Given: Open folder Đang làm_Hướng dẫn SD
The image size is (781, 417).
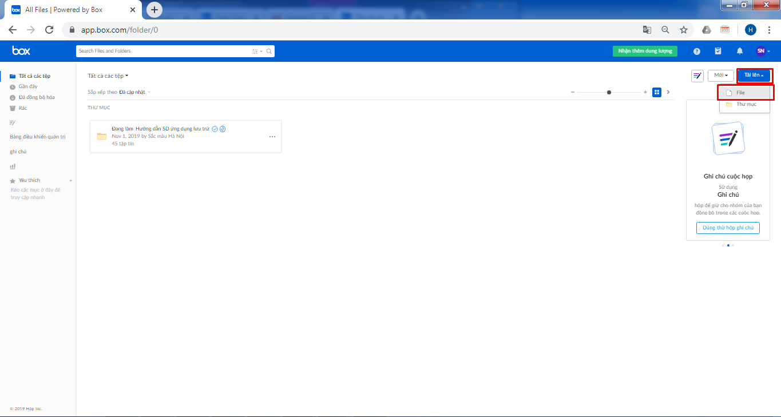Looking at the screenshot, I should 160,129.
